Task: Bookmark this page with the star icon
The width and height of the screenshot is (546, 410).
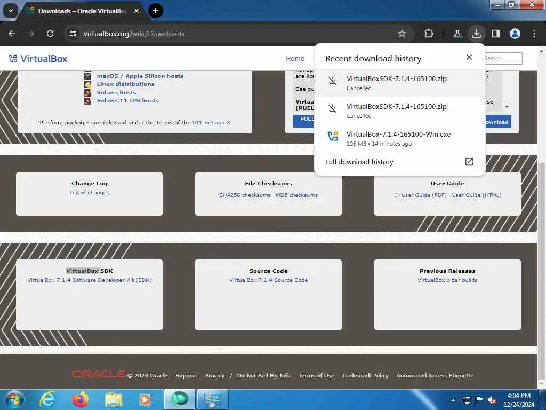Action: pyautogui.click(x=402, y=34)
